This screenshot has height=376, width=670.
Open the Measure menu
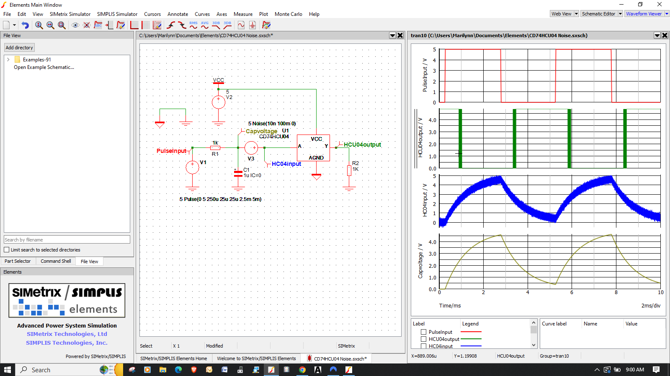243,14
